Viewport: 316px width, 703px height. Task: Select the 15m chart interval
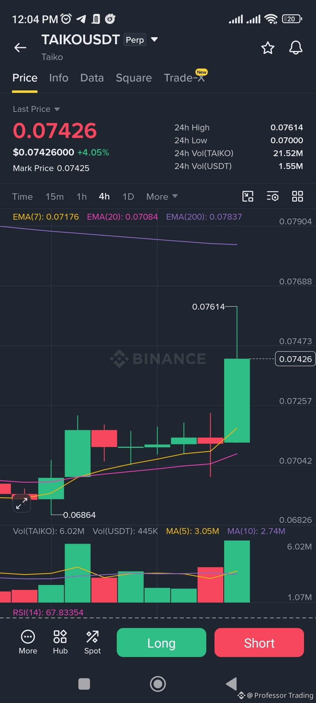(x=55, y=197)
